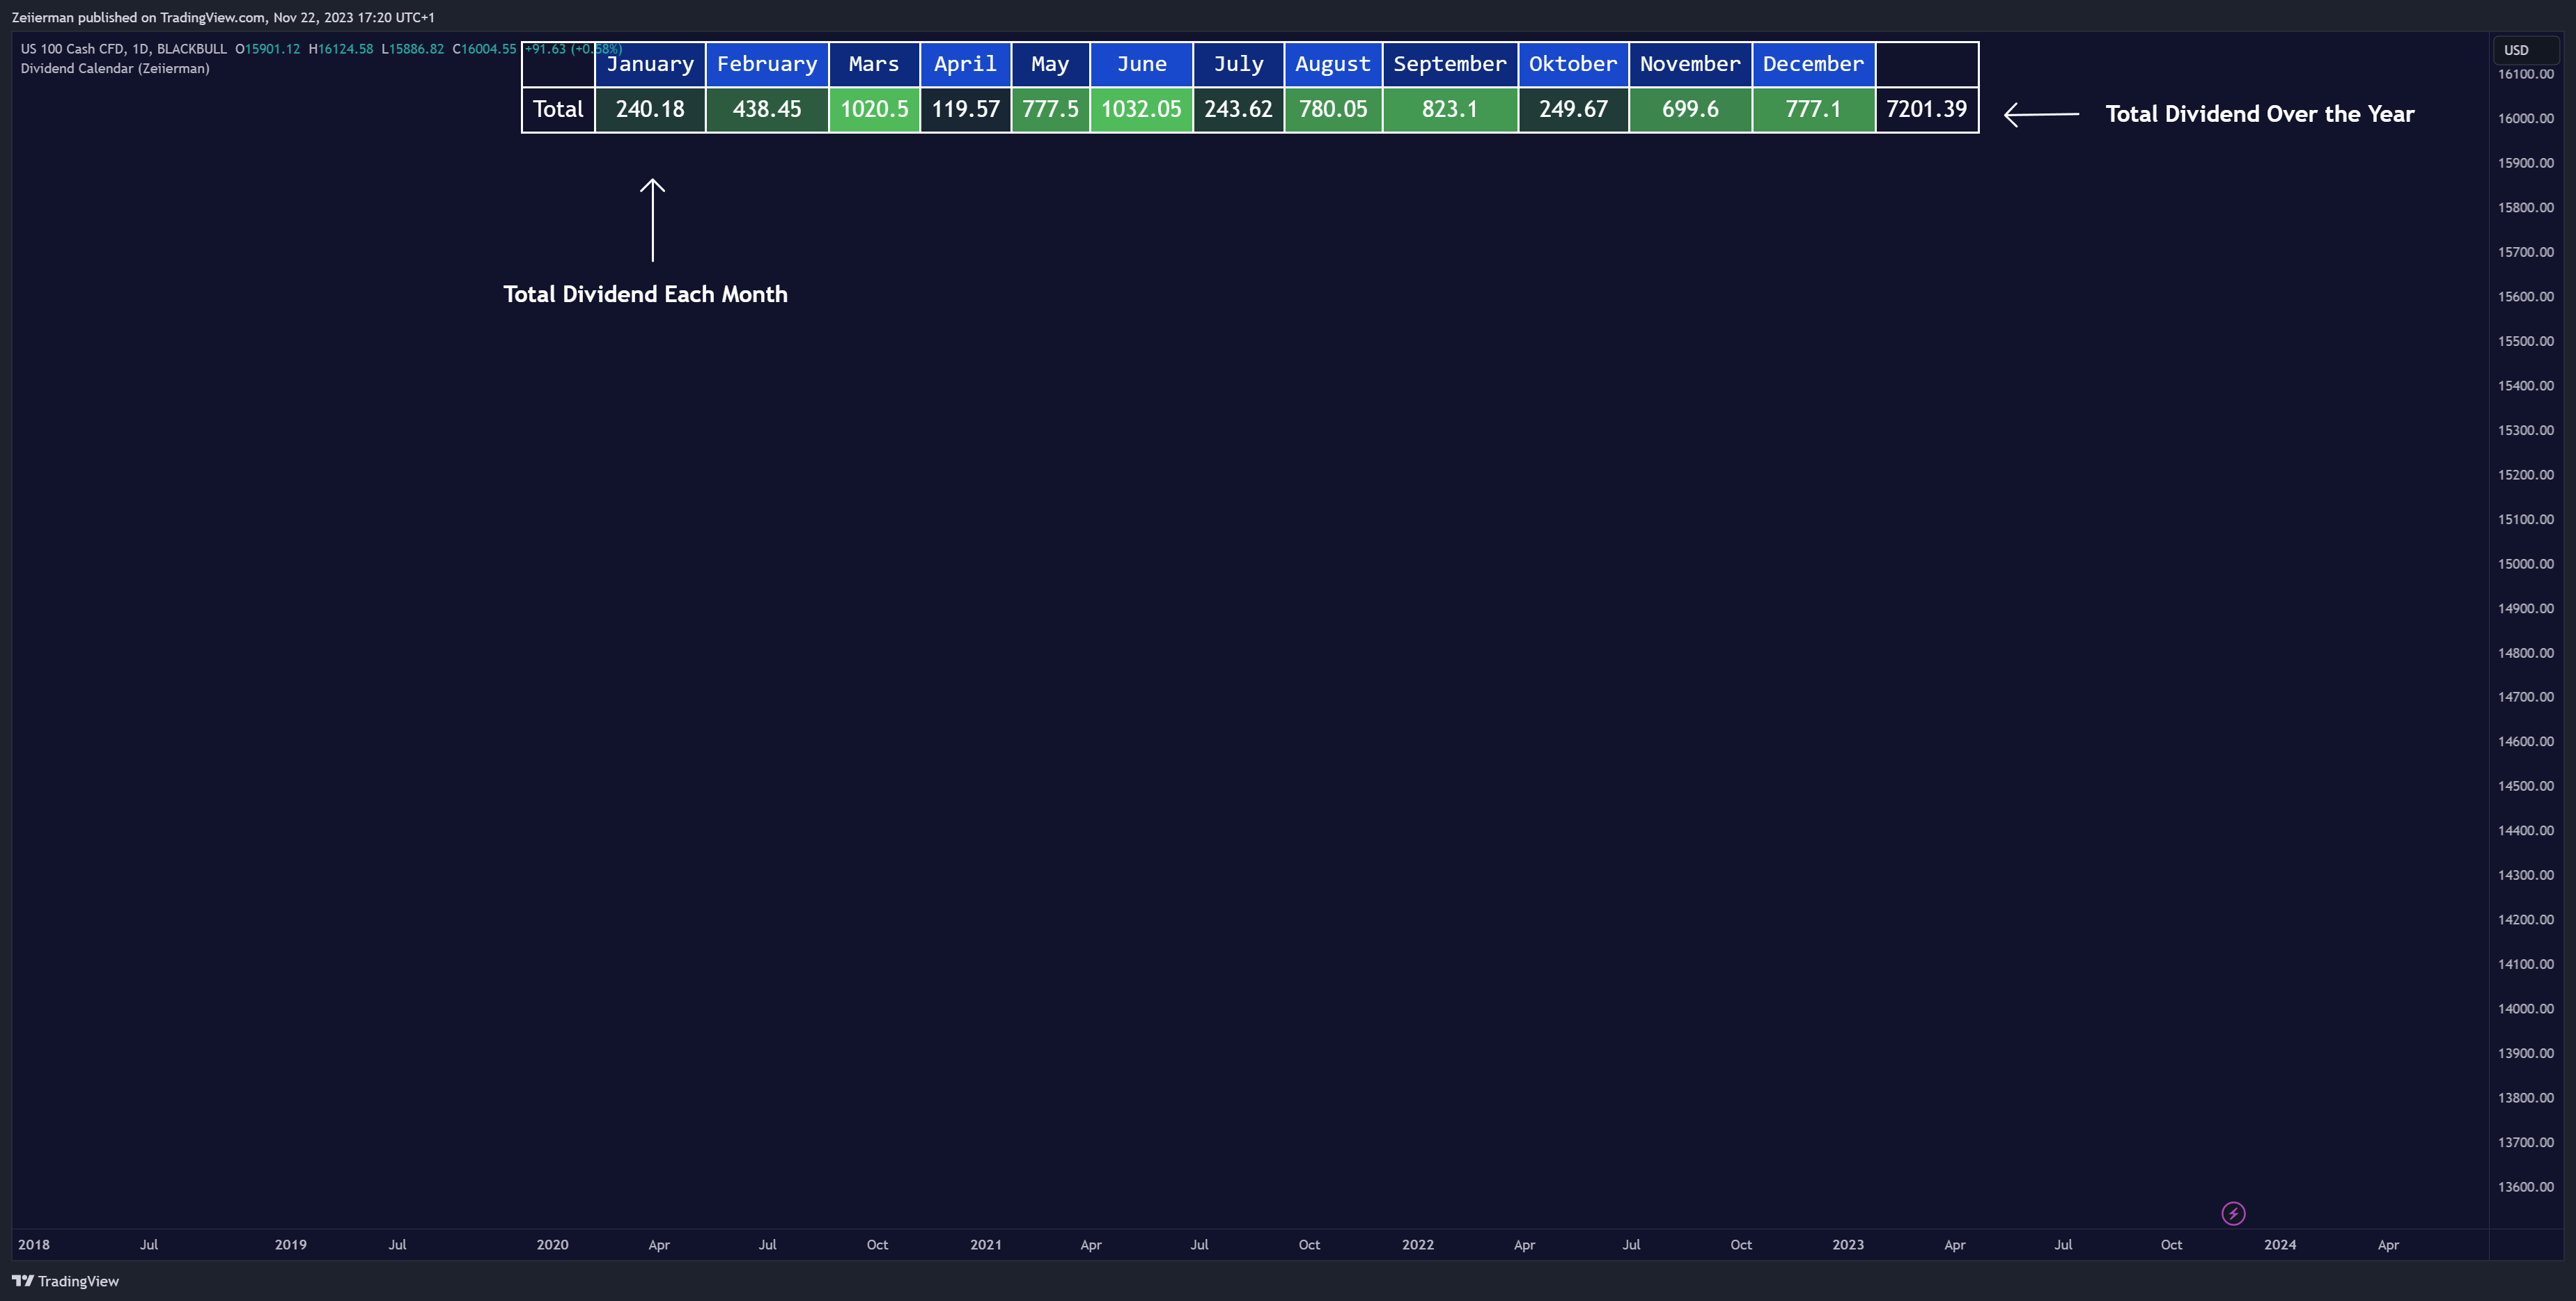
Task: Select the December header cell
Action: [1813, 64]
